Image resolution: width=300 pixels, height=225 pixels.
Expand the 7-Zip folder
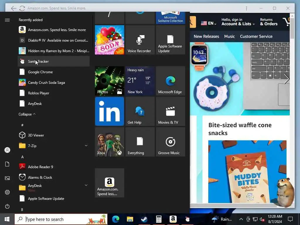[x=86, y=146]
